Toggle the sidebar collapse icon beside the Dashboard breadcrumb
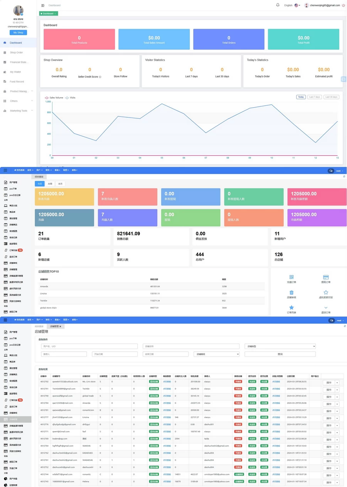This screenshot has width=347, height=487. tap(43, 5)
